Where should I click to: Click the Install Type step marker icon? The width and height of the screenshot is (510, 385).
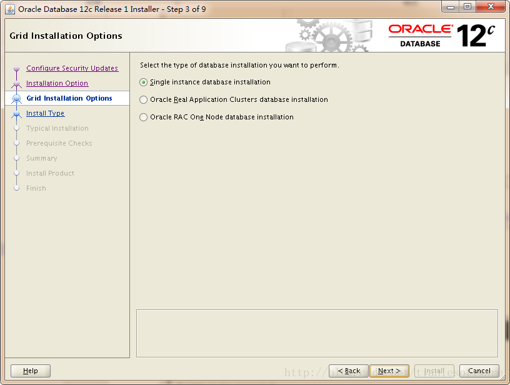click(x=17, y=114)
